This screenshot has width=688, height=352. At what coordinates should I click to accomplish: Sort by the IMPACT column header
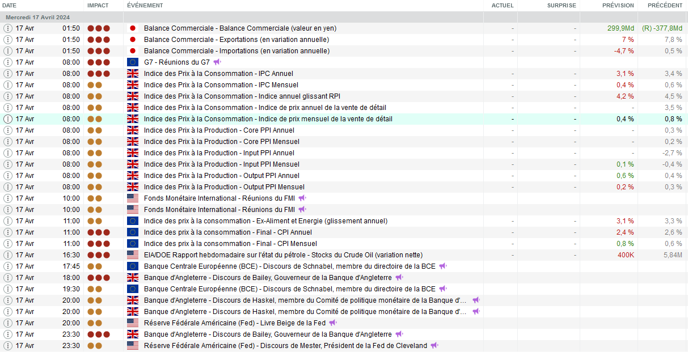98,5
